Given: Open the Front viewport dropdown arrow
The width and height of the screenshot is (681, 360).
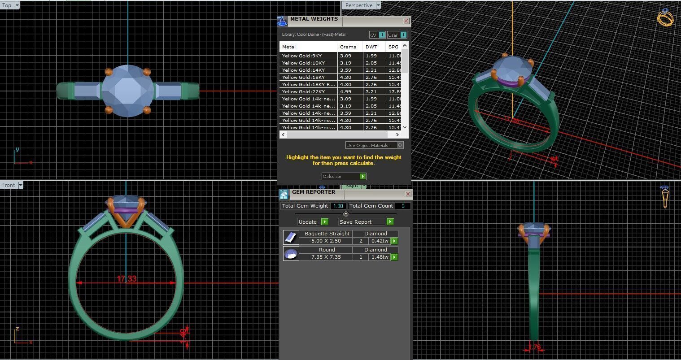Looking at the screenshot, I should pyautogui.click(x=20, y=185).
